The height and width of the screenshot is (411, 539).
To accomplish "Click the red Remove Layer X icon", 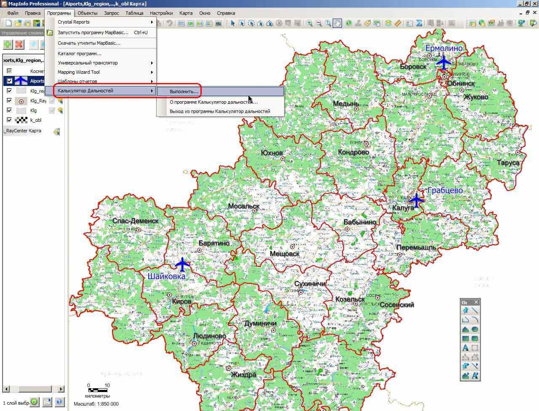I will pyautogui.click(x=19, y=44).
